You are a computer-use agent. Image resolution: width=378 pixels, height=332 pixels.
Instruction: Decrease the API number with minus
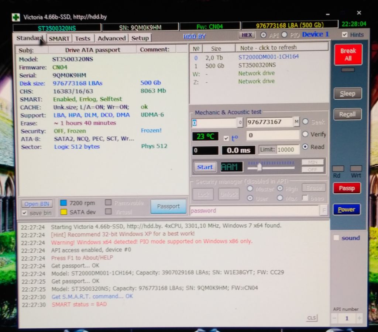click(334, 318)
